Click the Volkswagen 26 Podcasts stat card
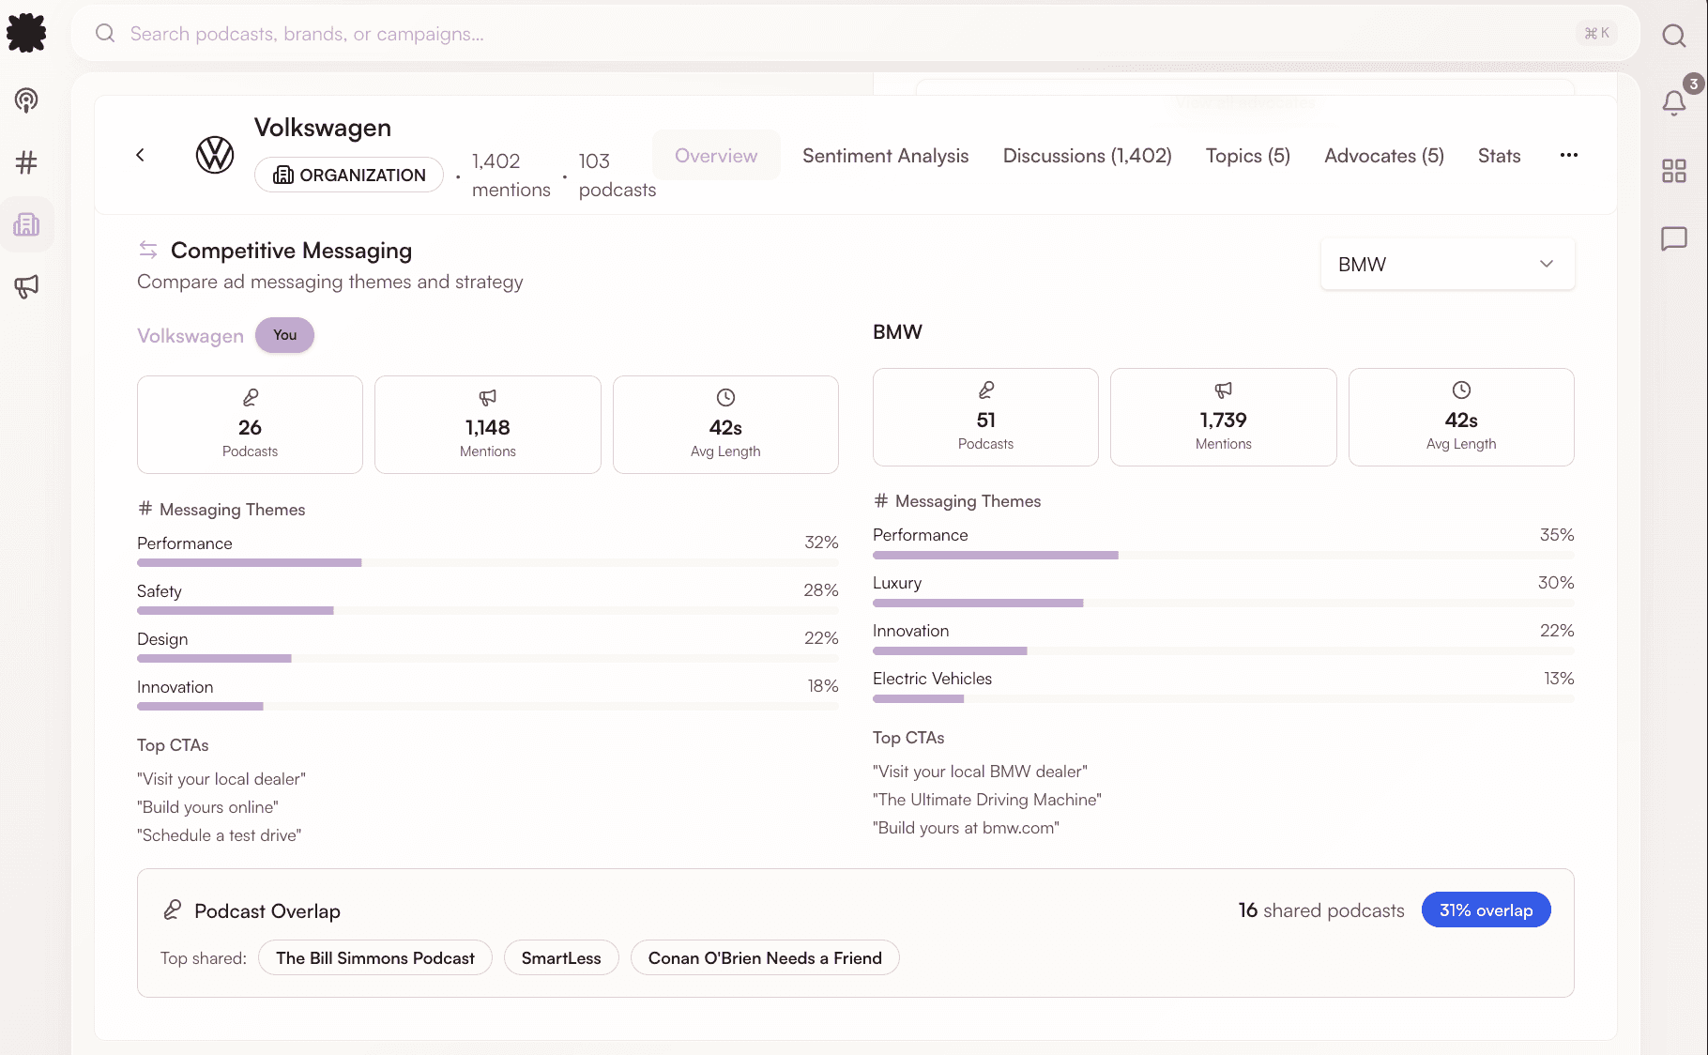The height and width of the screenshot is (1055, 1708). pos(250,424)
